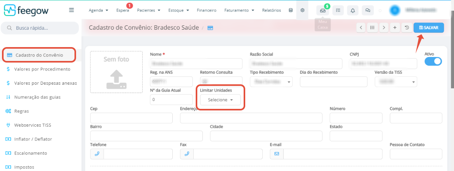Open the Faturamento menu
This screenshot has width=454, height=171.
[x=239, y=10]
